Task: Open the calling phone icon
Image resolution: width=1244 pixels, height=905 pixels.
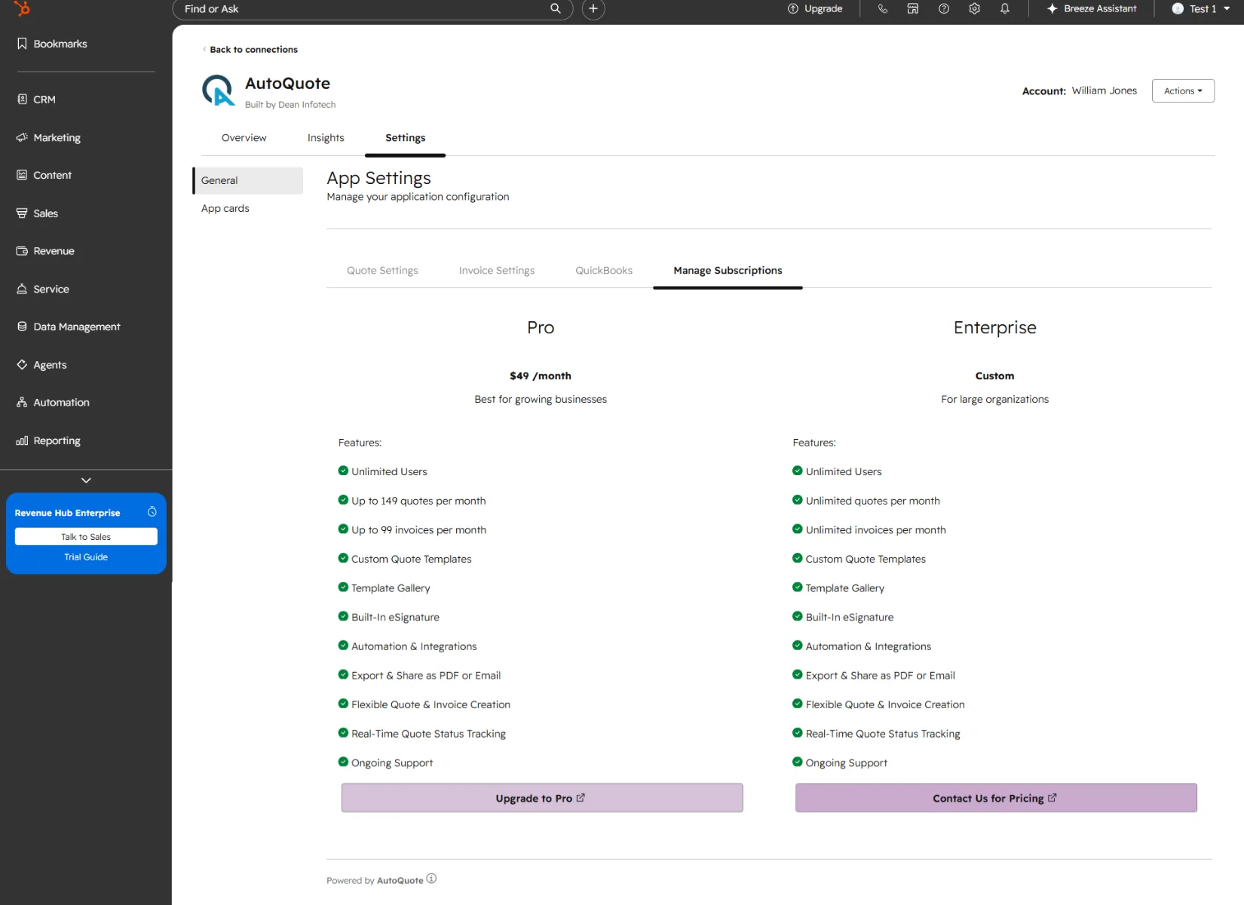Action: [882, 8]
